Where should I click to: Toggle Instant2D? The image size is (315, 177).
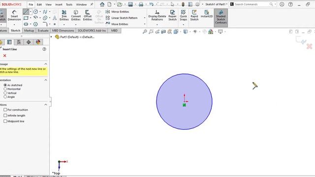[207, 14]
